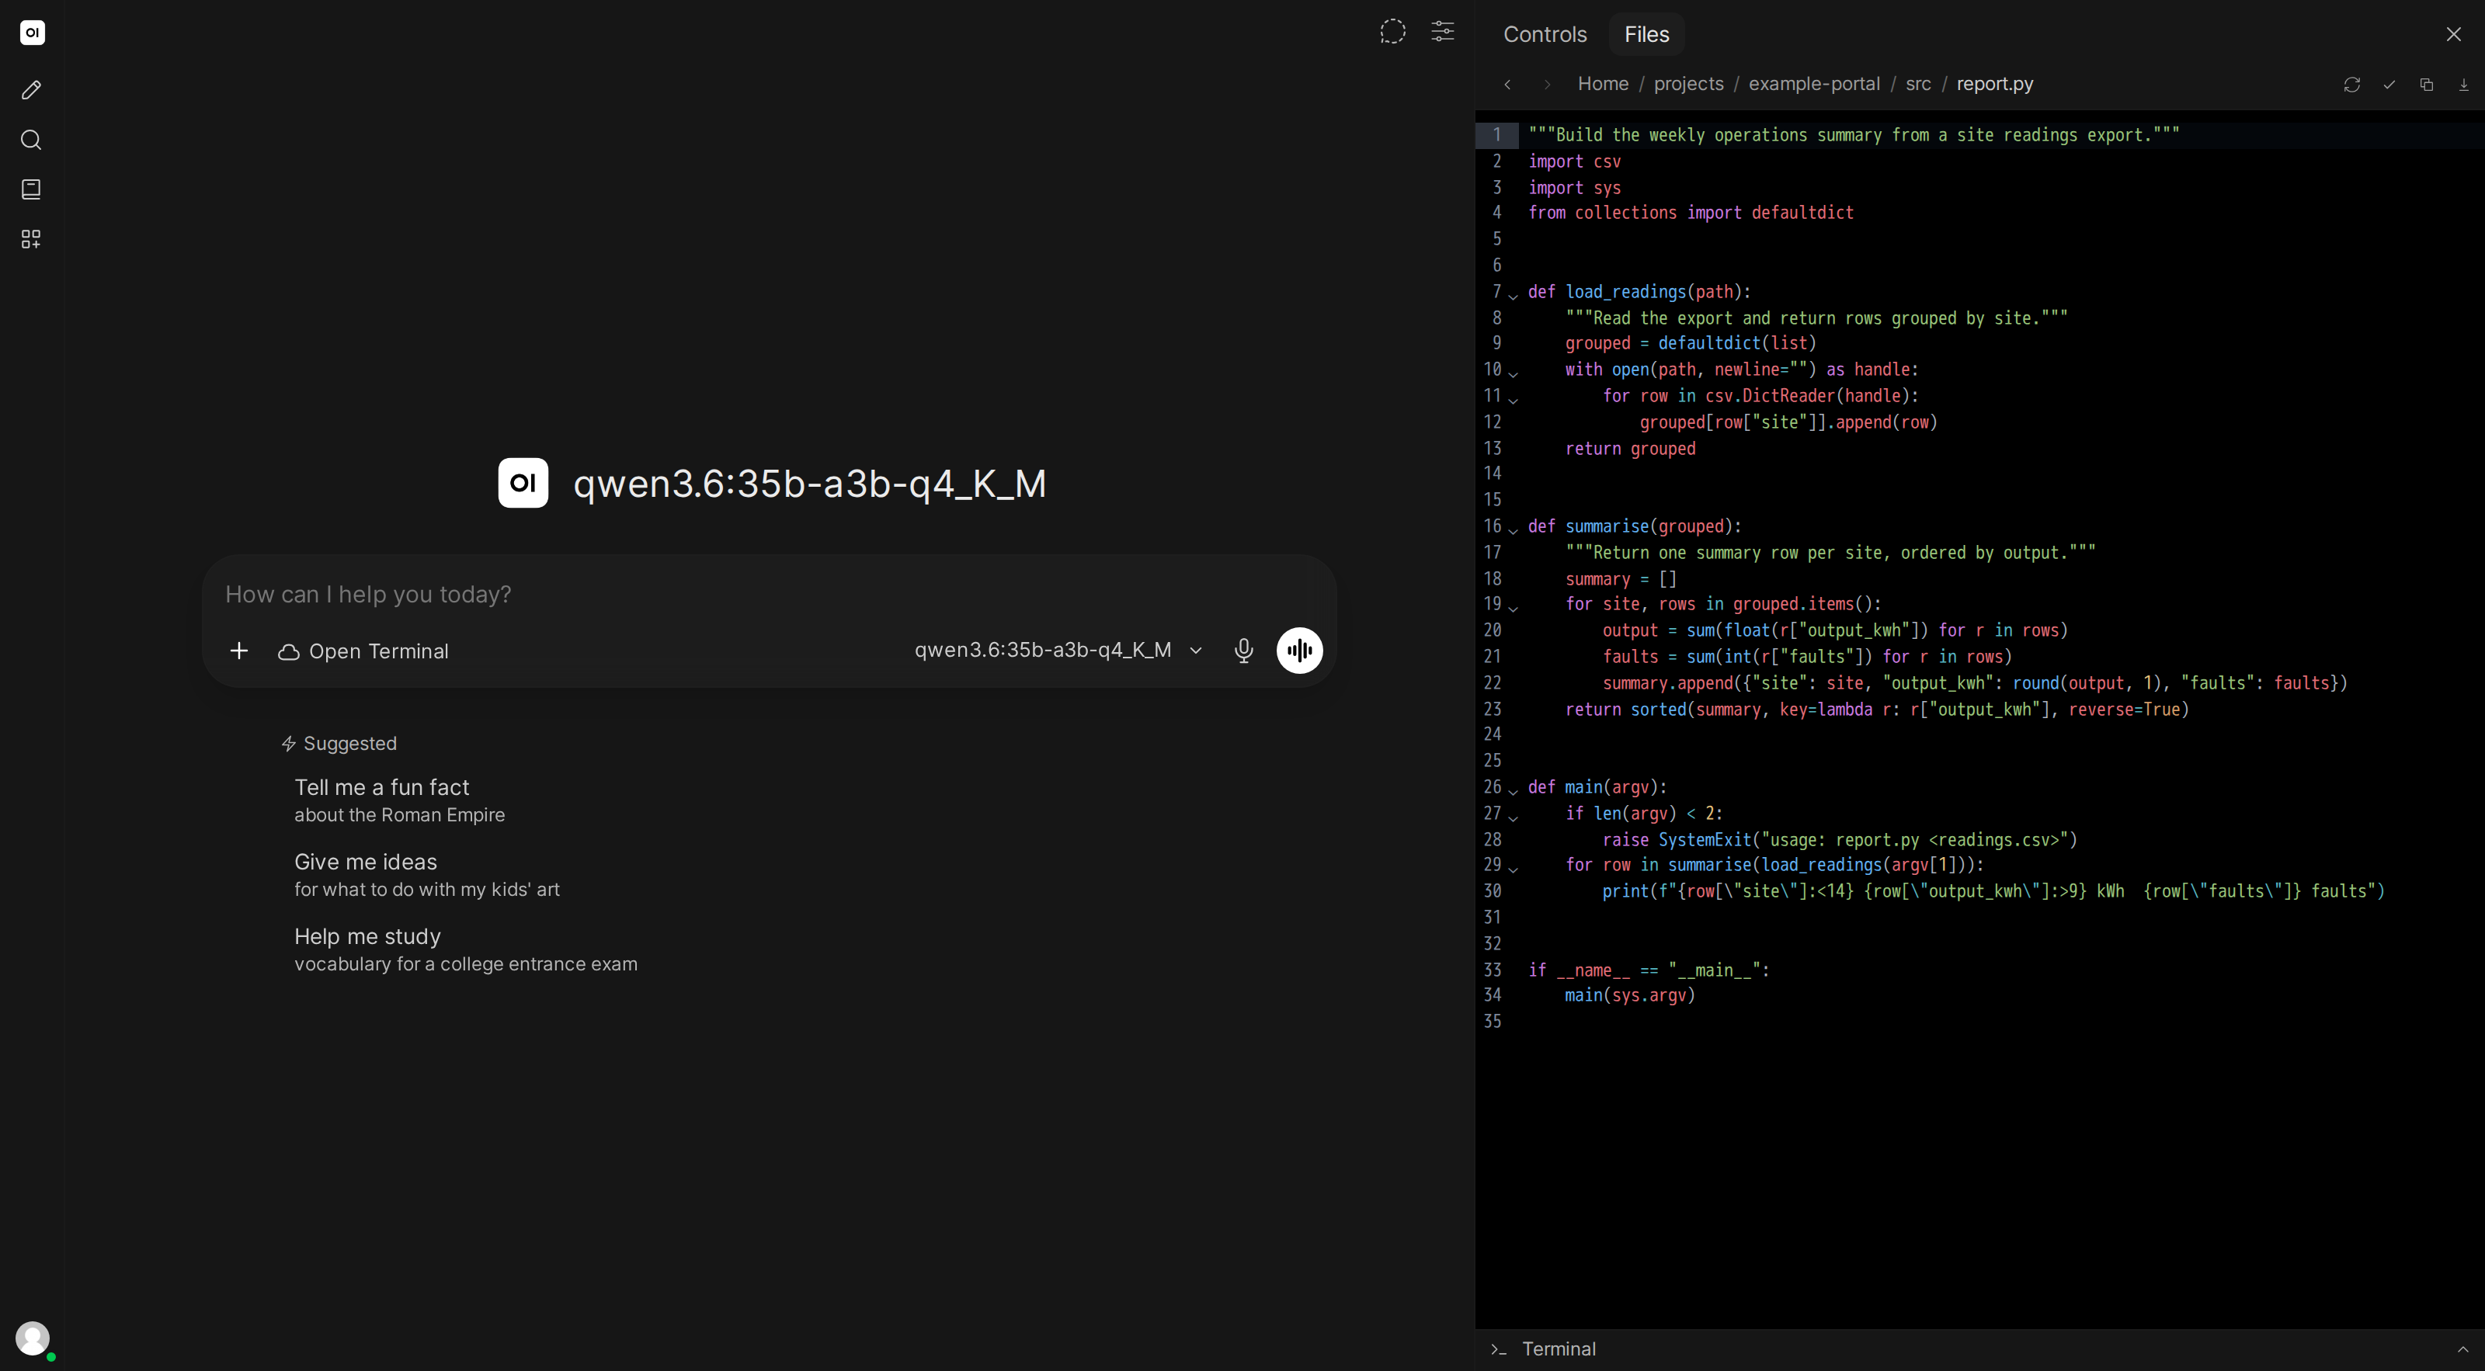Download report.py icon
This screenshot has height=1371, width=2485.
tap(2462, 85)
